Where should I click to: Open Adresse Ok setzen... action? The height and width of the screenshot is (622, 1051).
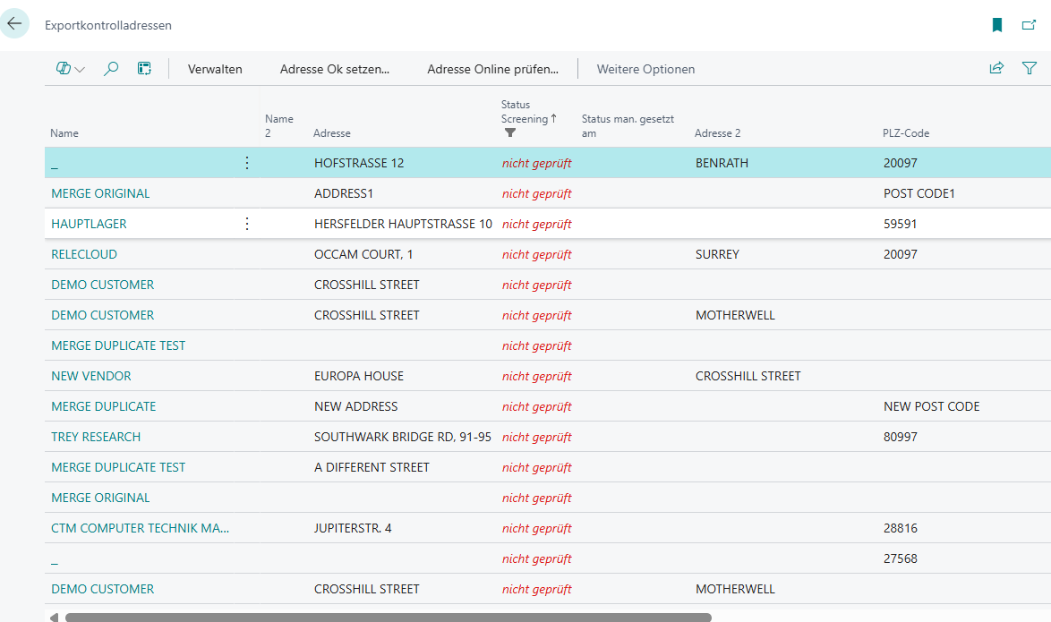click(x=335, y=69)
